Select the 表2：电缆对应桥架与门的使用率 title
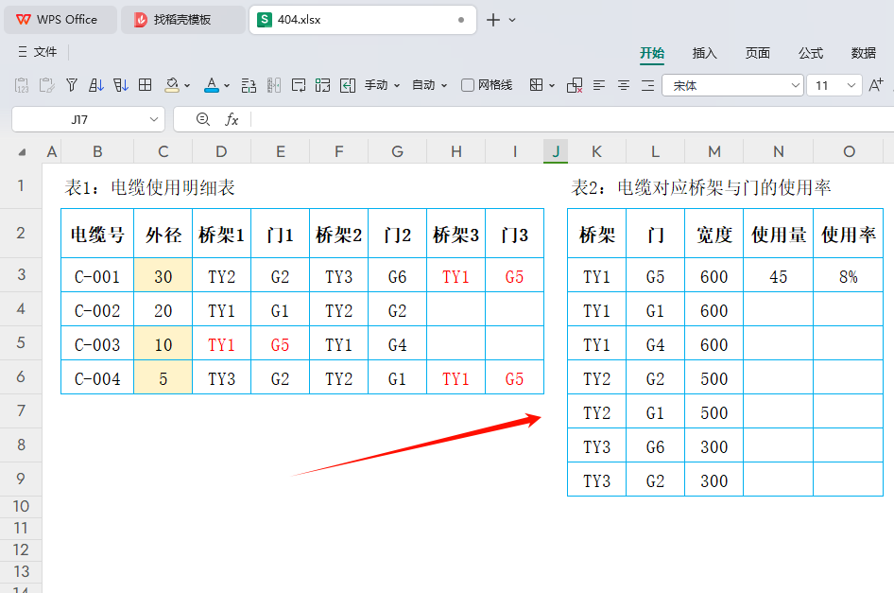The height and width of the screenshot is (593, 894). pos(700,186)
